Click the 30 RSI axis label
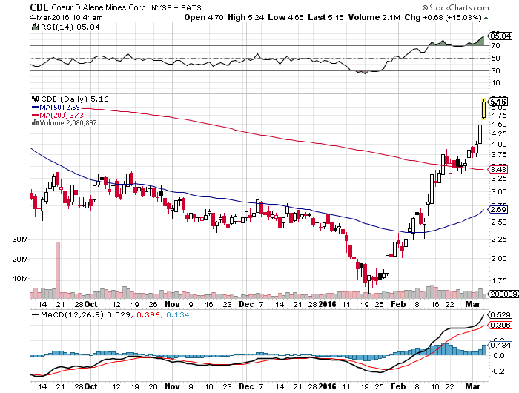This screenshot has height=393, width=519. (x=495, y=70)
